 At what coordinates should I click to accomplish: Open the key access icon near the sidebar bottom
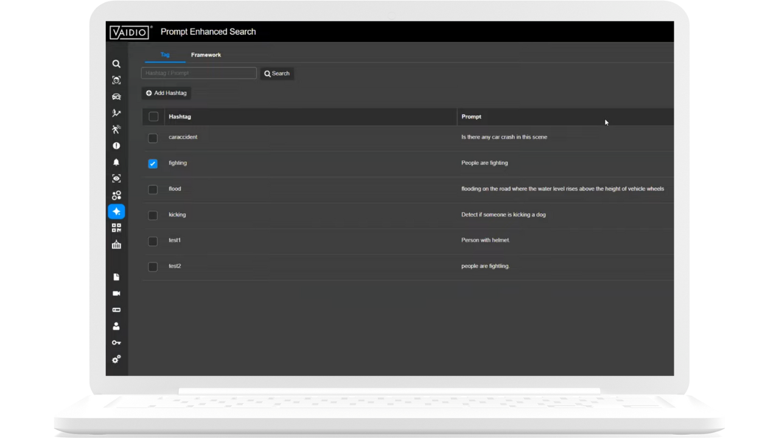(x=116, y=342)
